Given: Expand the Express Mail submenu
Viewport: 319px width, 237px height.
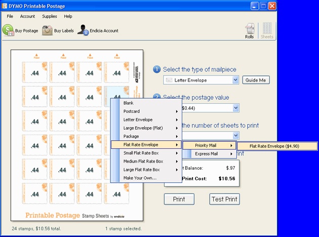Looking at the screenshot, I should [209, 154].
